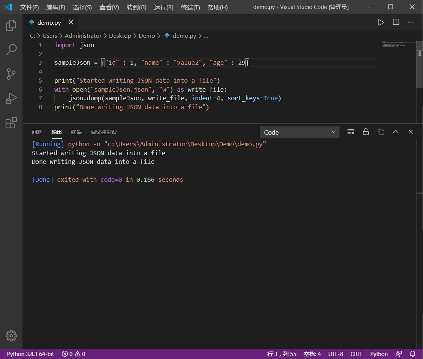Change line endings via CRLF indicator

(356, 354)
